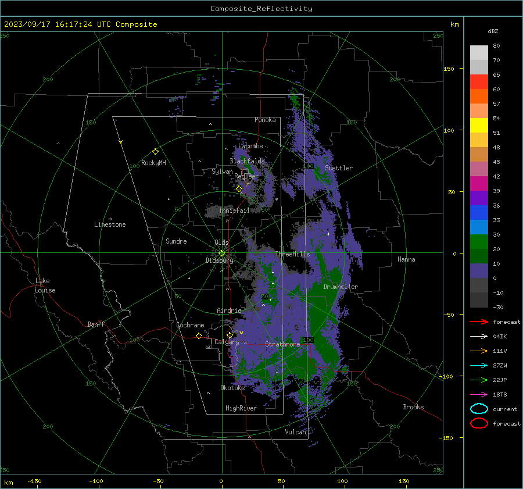Click the km unit label at bottom-left
Screen dimensions: 523x489
[x=9, y=483]
